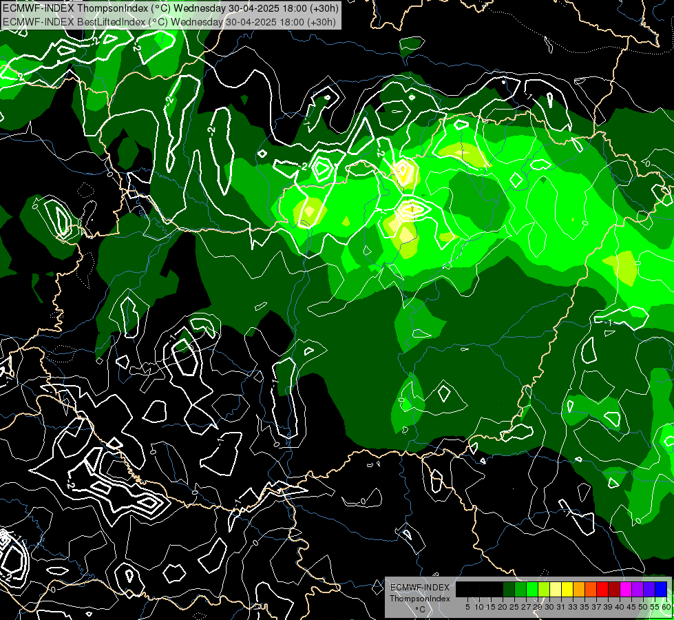The image size is (674, 620).
Task: Pick the medium green 25–27 legend swatch
Action: pos(520,589)
